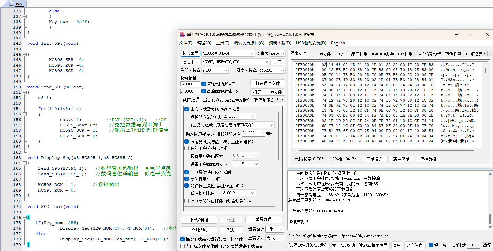This screenshot has width=493, height=251.
Task: Toggle the 提示音 checkbox
Action: 431,245
